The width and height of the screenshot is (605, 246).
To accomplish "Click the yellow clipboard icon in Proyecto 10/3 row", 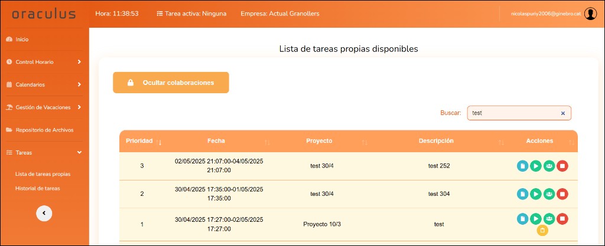I will 542,231.
